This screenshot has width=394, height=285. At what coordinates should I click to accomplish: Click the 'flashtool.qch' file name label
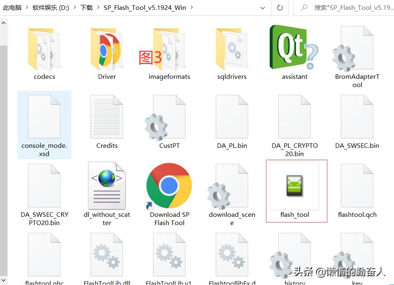coord(357,214)
